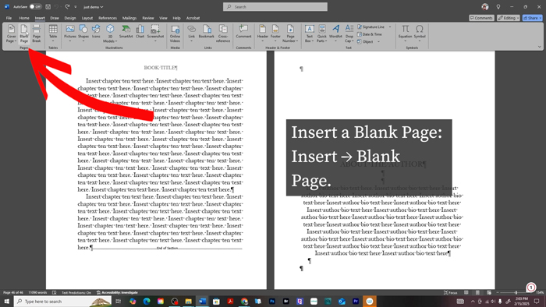Click the word count in status bar
Screen dimensions: 546x307
[x=37, y=292]
